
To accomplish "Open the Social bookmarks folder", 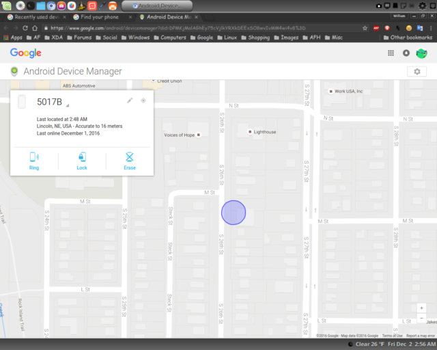I will click(107, 38).
